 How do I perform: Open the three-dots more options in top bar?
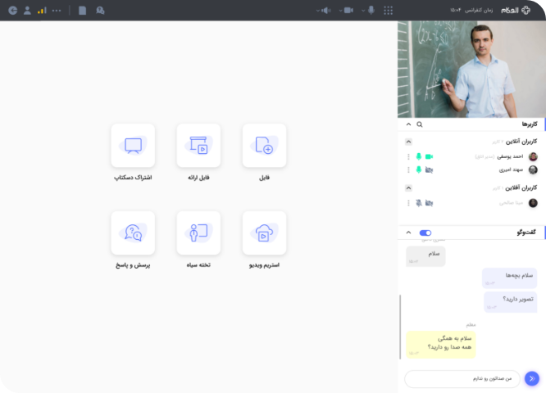pyautogui.click(x=57, y=11)
